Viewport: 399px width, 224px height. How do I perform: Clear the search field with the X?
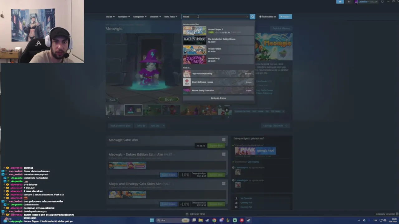coord(247,16)
